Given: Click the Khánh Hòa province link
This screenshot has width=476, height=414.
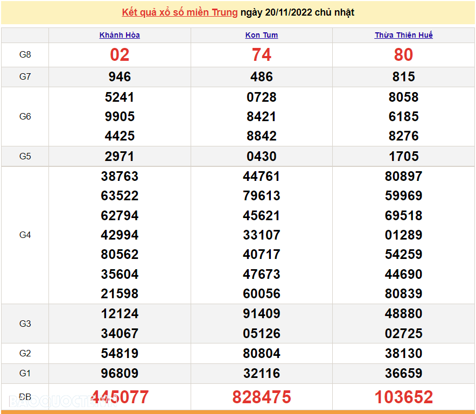Looking at the screenshot, I should pos(120,35).
